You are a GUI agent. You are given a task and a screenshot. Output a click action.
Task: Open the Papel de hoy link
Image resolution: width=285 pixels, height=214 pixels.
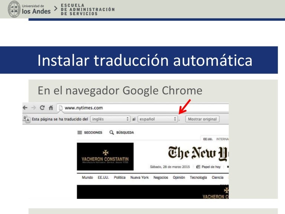click(x=211, y=167)
